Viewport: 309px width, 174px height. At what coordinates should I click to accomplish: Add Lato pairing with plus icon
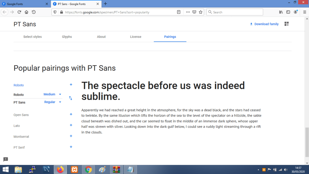(x=71, y=125)
